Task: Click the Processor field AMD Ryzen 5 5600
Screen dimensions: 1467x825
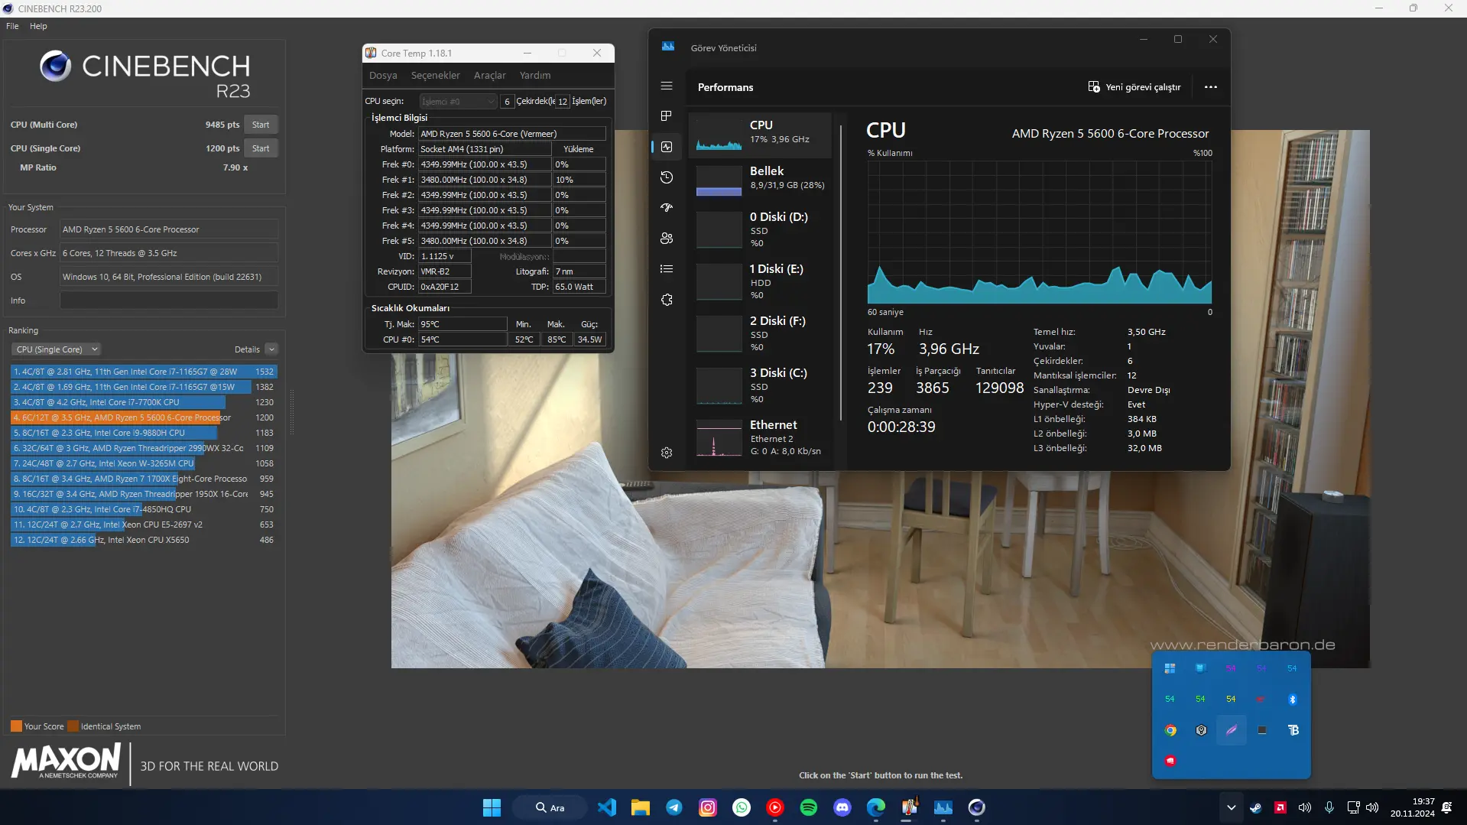Action: (x=169, y=229)
